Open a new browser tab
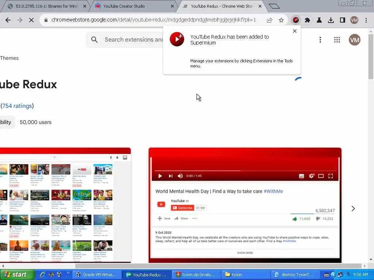The width and height of the screenshot is (374, 280). point(274,6)
